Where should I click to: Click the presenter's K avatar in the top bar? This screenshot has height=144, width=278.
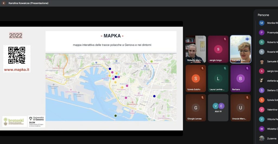pyautogui.click(x=4, y=3)
